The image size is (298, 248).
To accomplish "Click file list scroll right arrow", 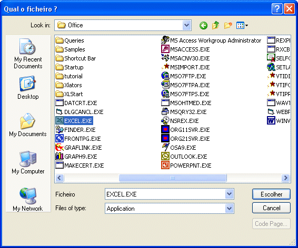I will (x=286, y=178).
